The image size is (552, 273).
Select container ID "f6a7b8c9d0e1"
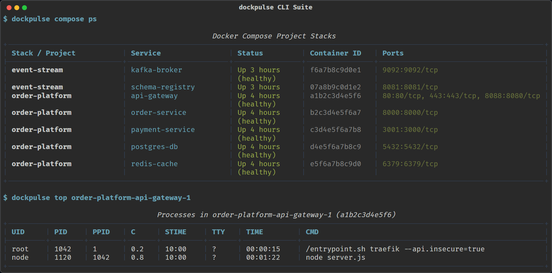click(335, 70)
